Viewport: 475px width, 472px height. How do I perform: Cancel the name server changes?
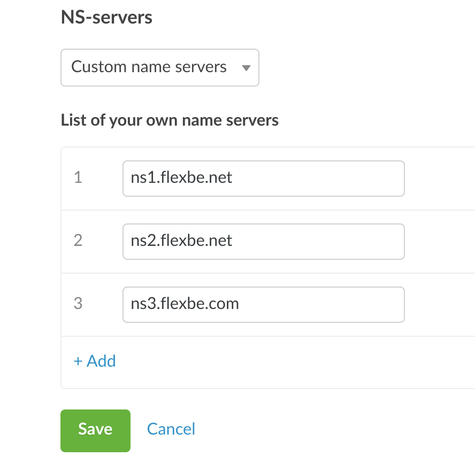171,429
